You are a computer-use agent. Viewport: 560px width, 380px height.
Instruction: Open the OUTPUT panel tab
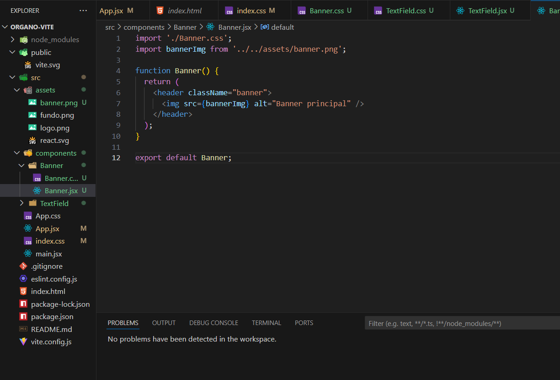(164, 323)
